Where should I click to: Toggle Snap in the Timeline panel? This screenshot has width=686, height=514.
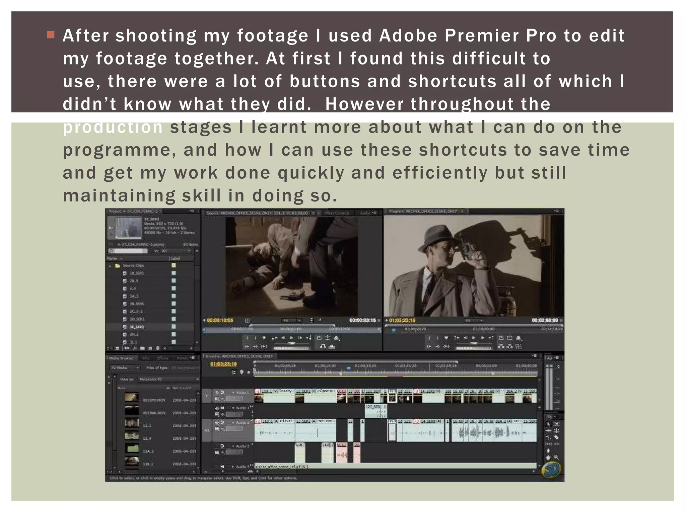(234, 372)
